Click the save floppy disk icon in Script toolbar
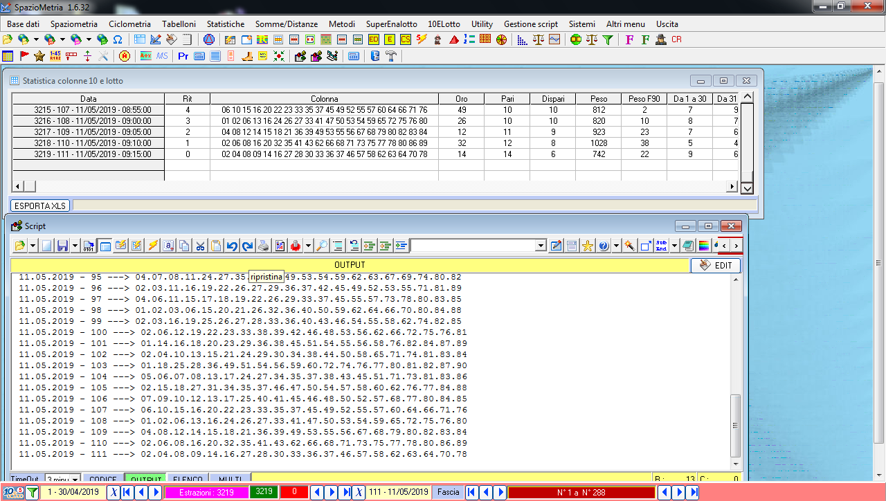 (x=62, y=246)
